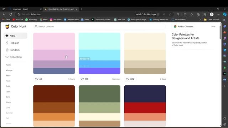This screenshot has width=228, height=128.
Task: Open the favorites list icon
Action: (192, 14)
